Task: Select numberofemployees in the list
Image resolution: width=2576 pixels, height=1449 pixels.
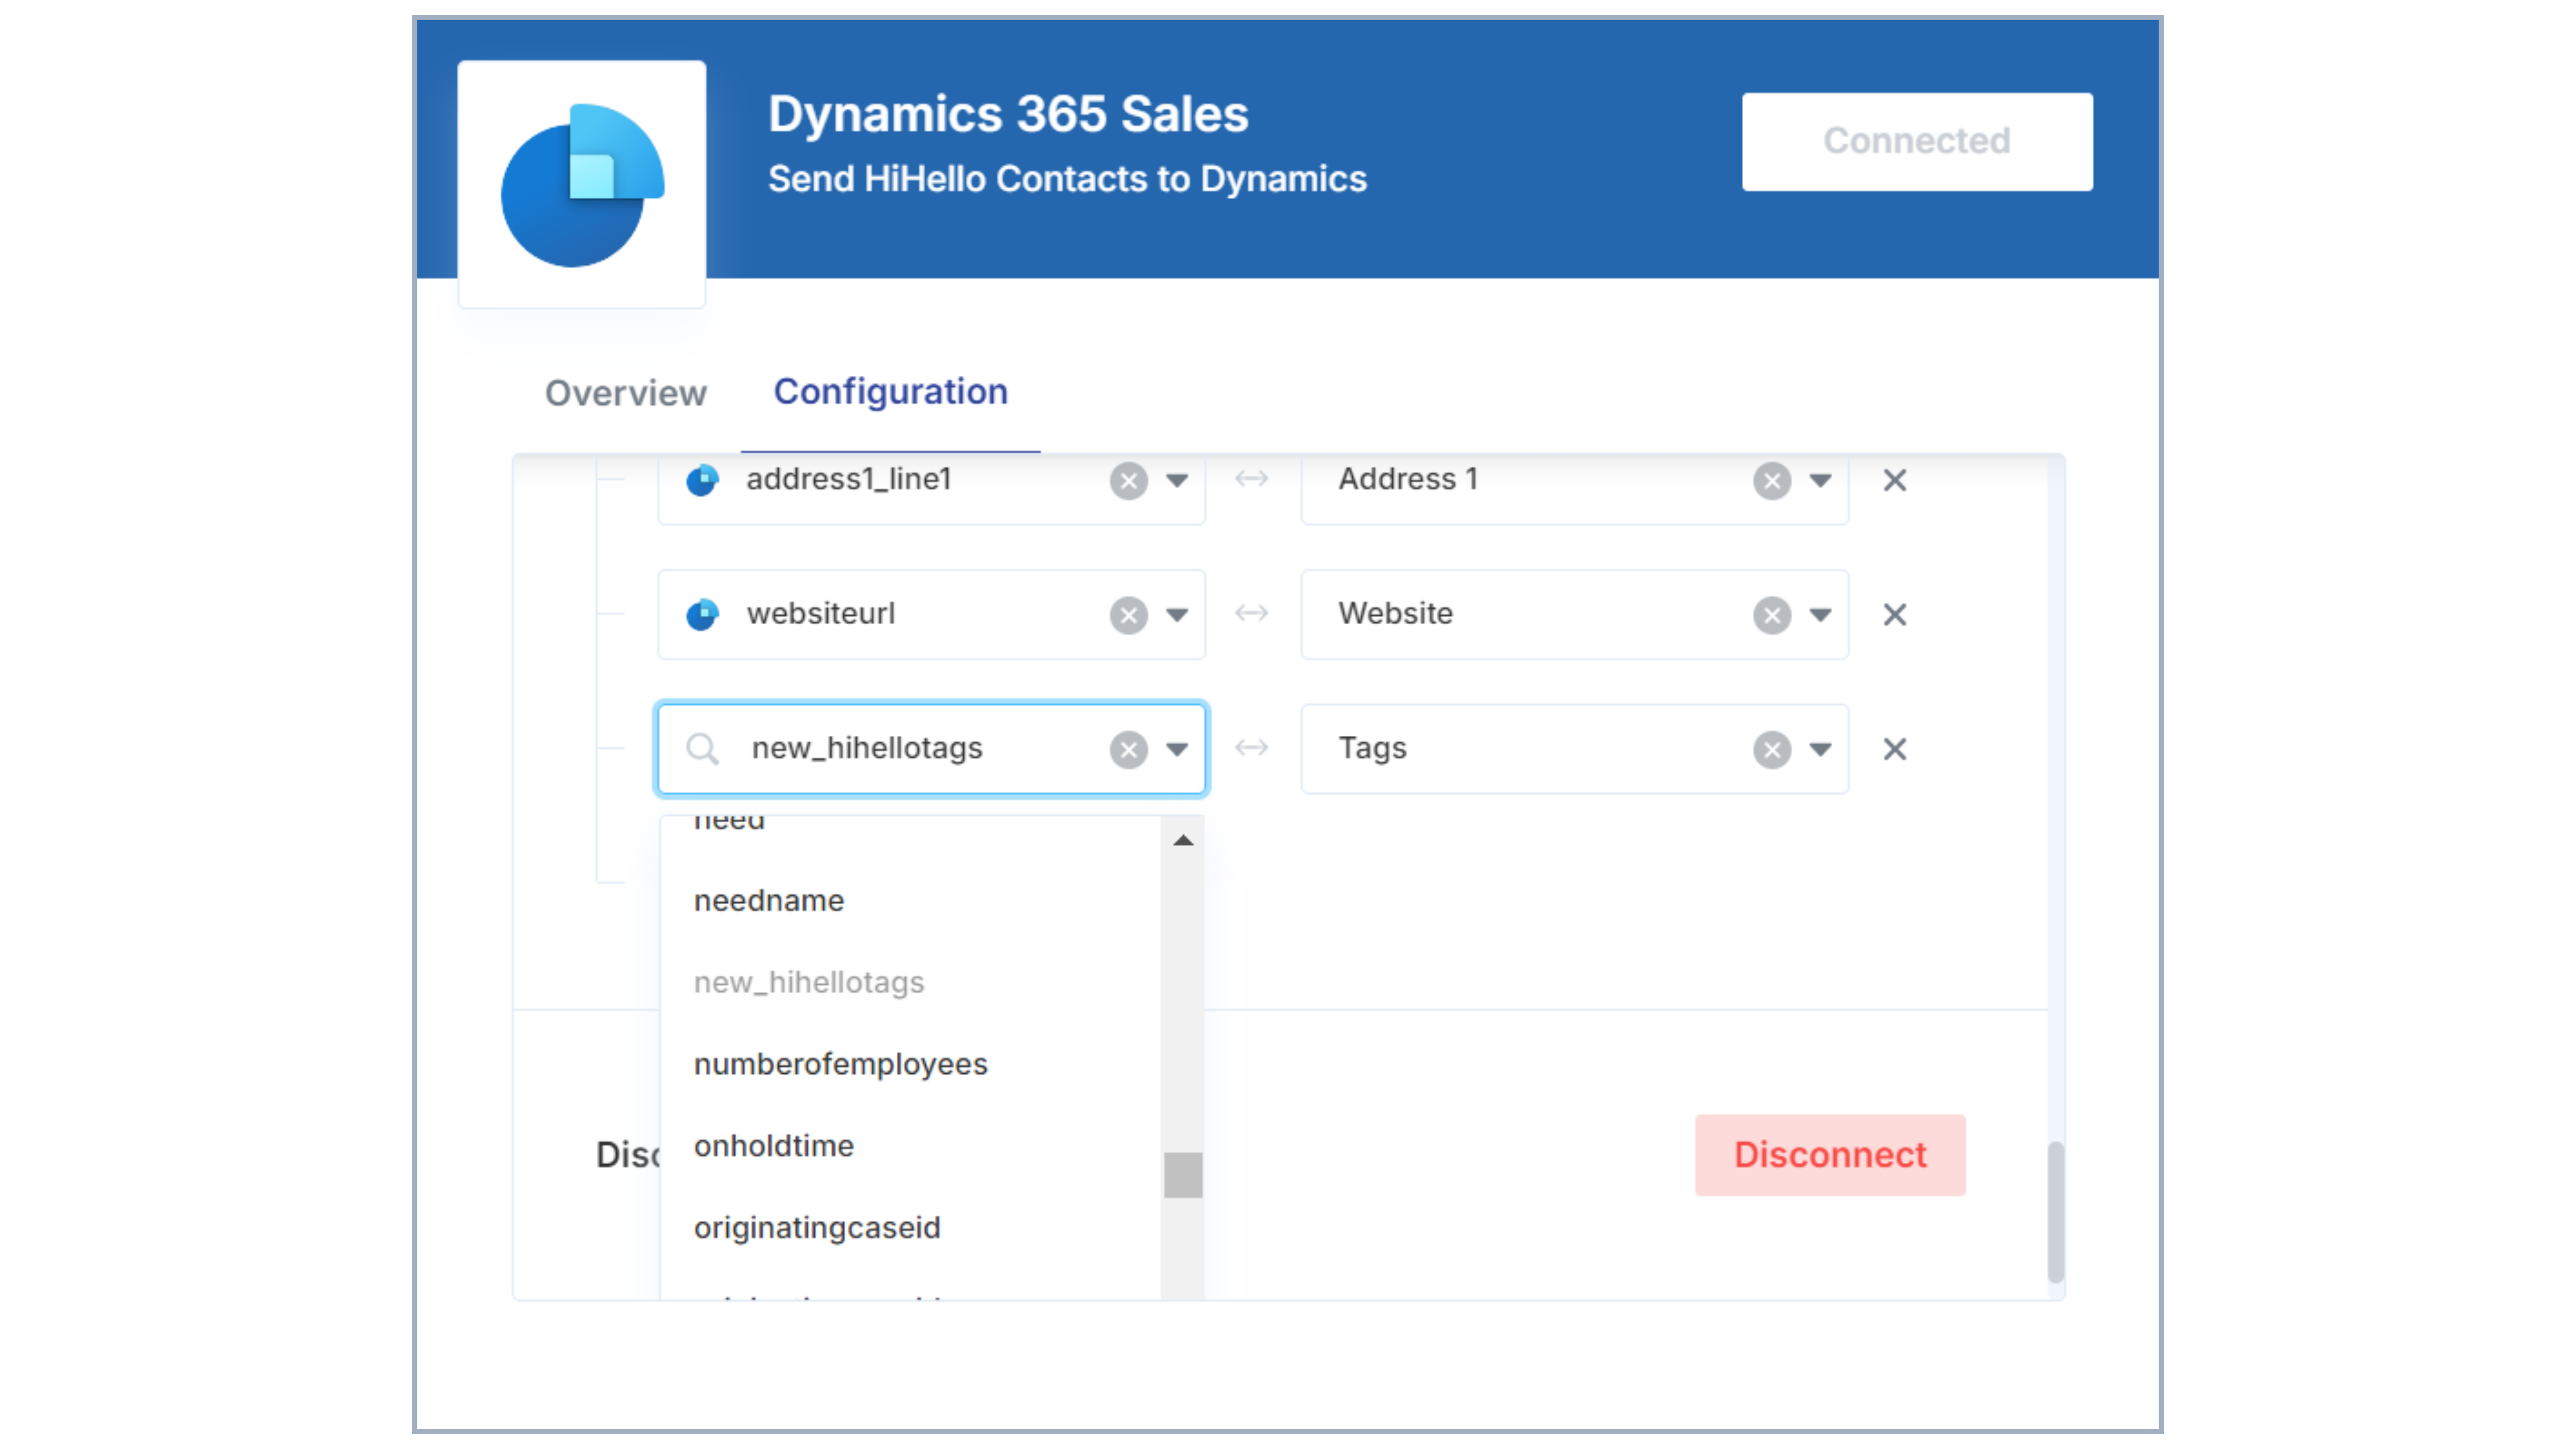Action: pos(910,1065)
